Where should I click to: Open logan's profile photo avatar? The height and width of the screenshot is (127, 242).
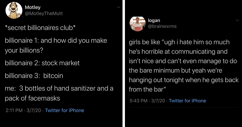point(137,24)
